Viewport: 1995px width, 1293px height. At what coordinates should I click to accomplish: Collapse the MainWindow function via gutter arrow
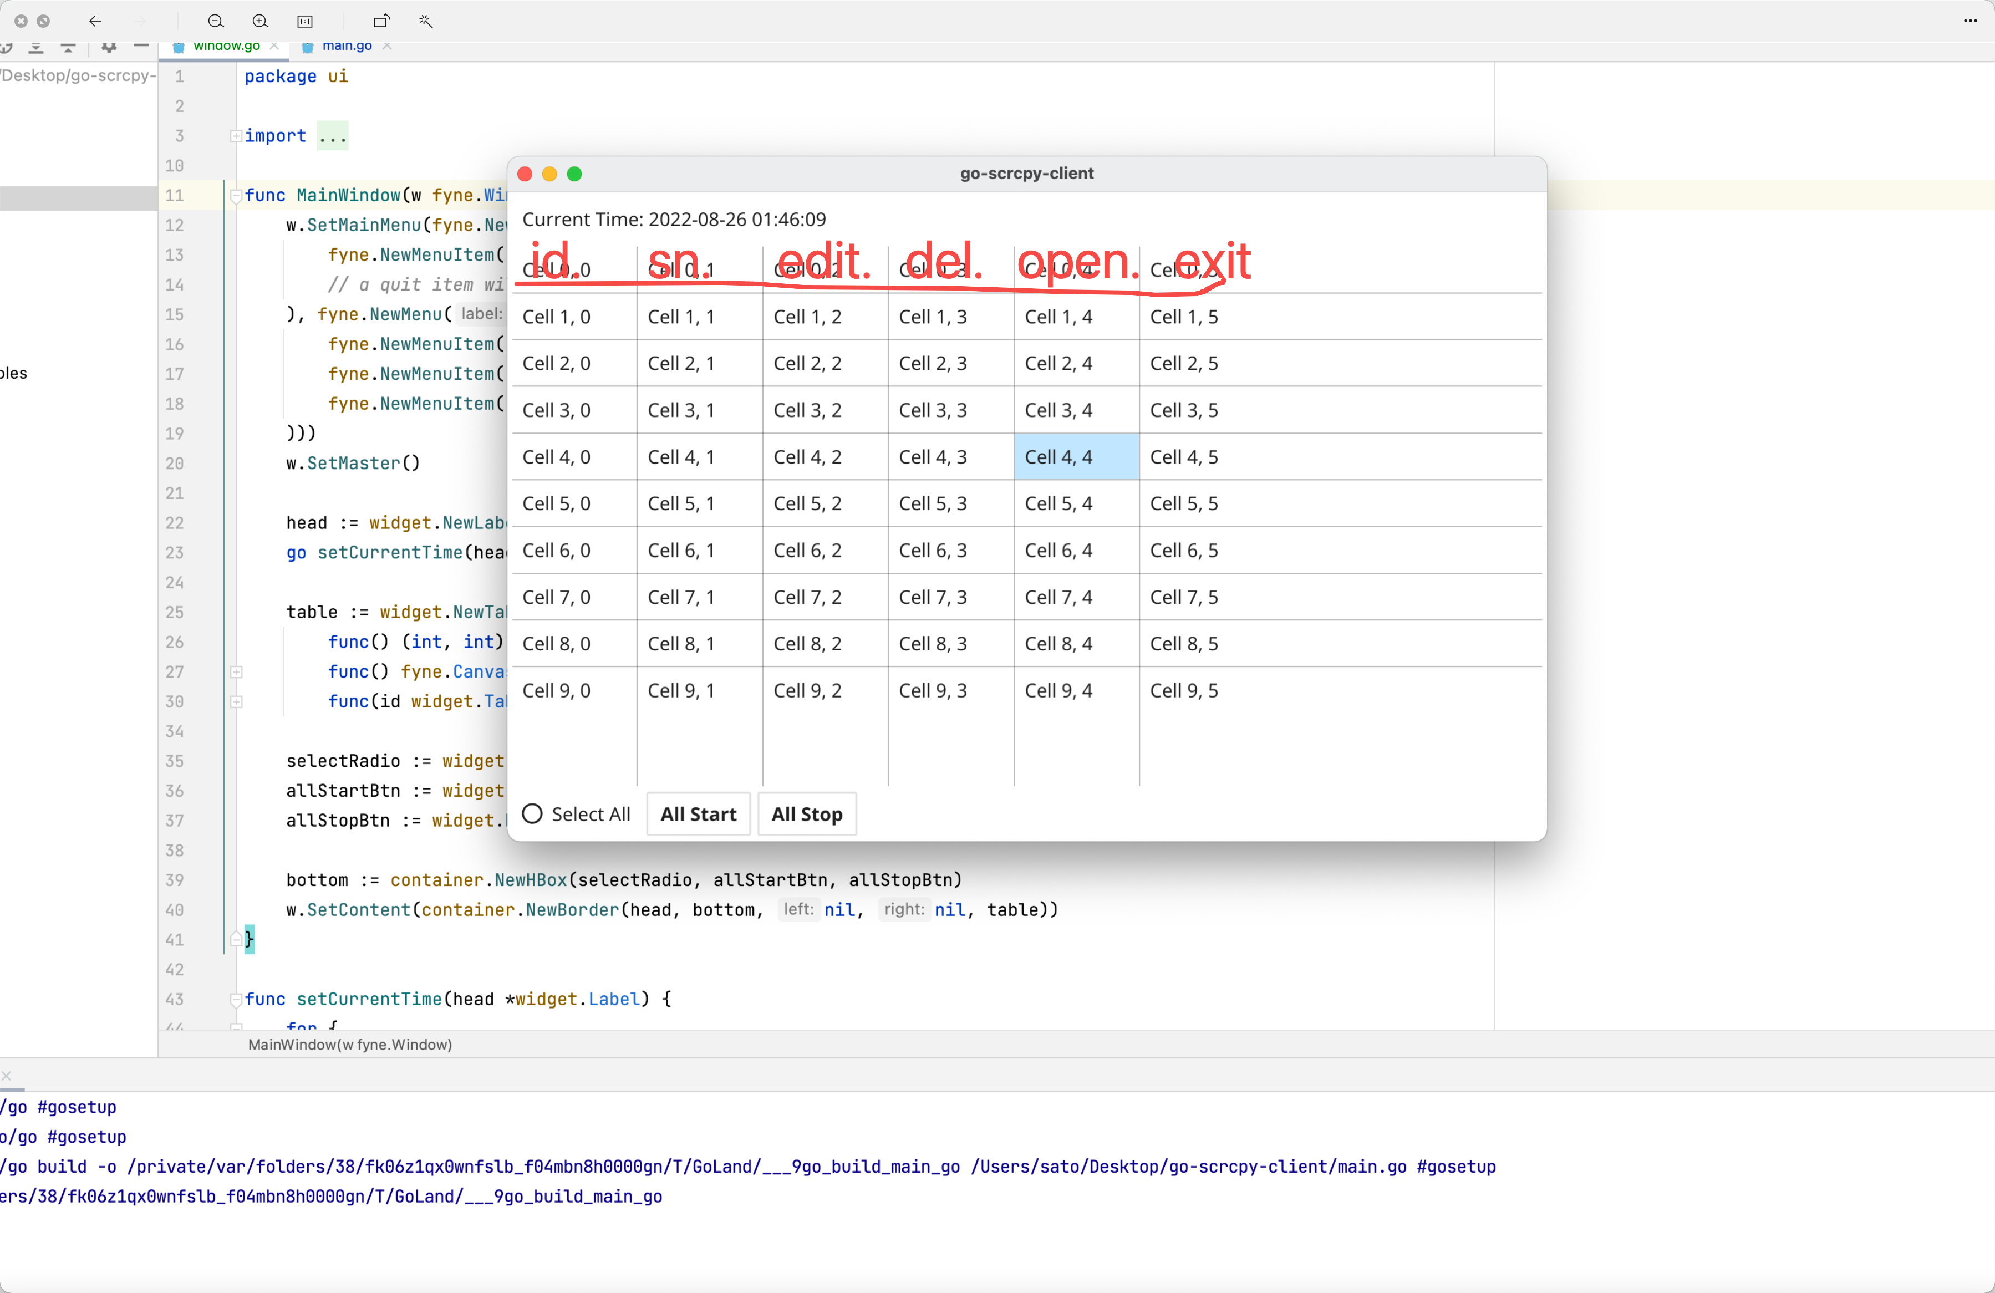pyautogui.click(x=236, y=195)
